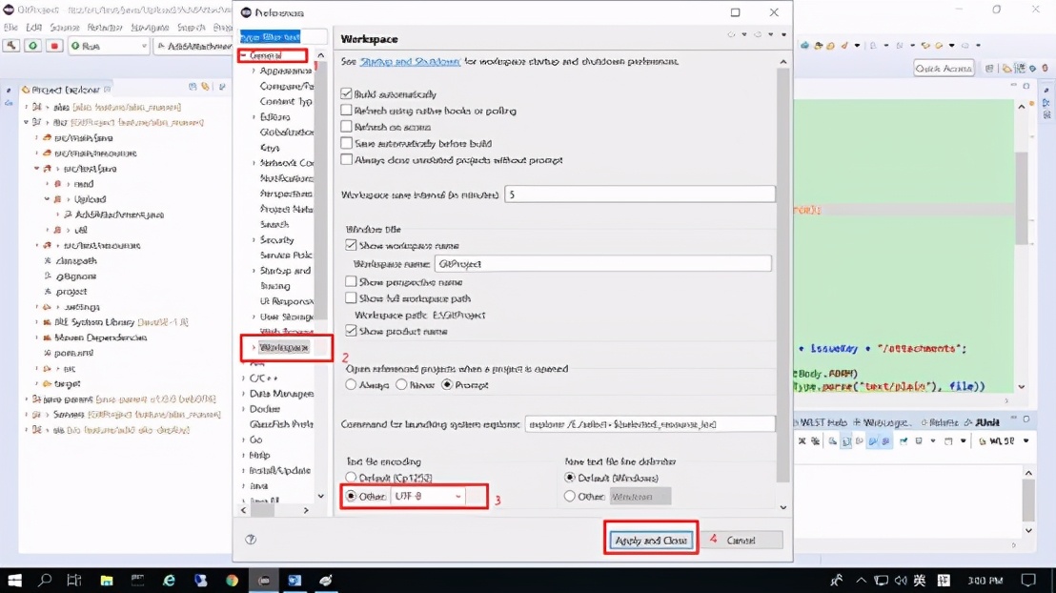Click the preferences page vertical scrollbar
Screen dimensions: 1056x593
tap(782, 275)
